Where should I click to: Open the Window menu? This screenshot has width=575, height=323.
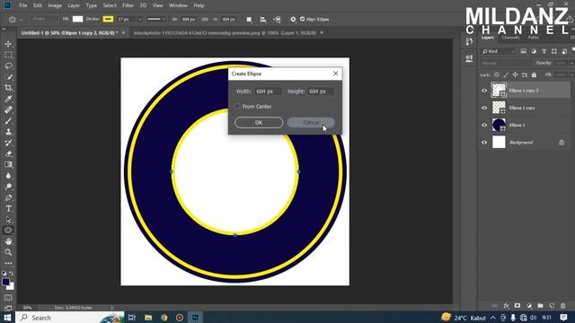tap(178, 5)
